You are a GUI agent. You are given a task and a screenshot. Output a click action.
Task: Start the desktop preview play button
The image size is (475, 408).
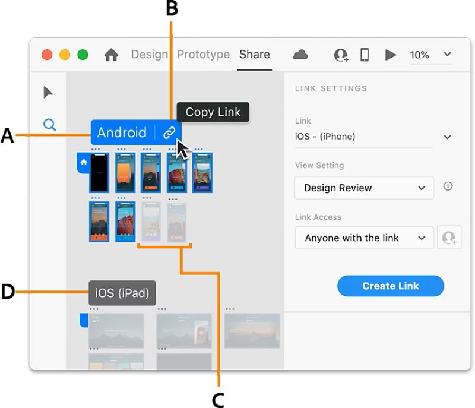coord(391,55)
